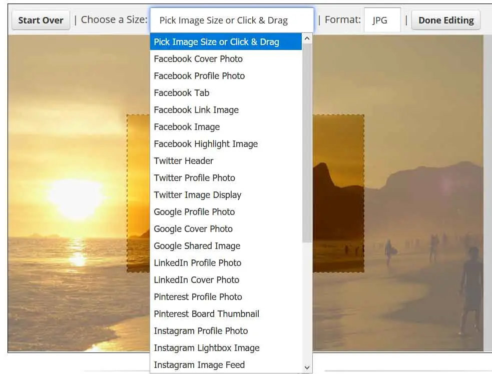The image size is (492, 374).
Task: Choose Facebook Profile Photo size
Action: pyautogui.click(x=226, y=76)
